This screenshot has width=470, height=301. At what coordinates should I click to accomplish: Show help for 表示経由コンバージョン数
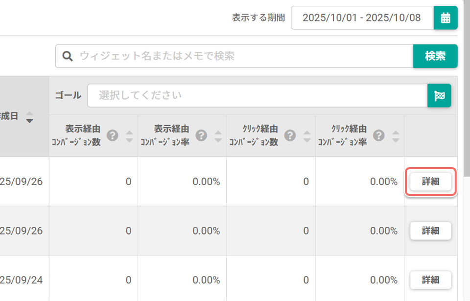(x=113, y=135)
